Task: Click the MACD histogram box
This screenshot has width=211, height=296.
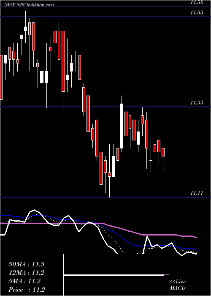Action: (116, 275)
